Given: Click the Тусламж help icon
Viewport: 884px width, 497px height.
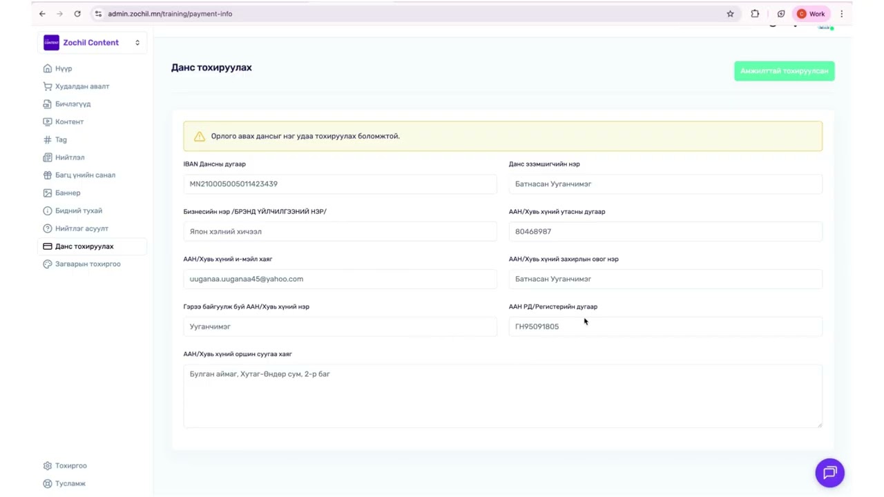Looking at the screenshot, I should click(x=48, y=484).
